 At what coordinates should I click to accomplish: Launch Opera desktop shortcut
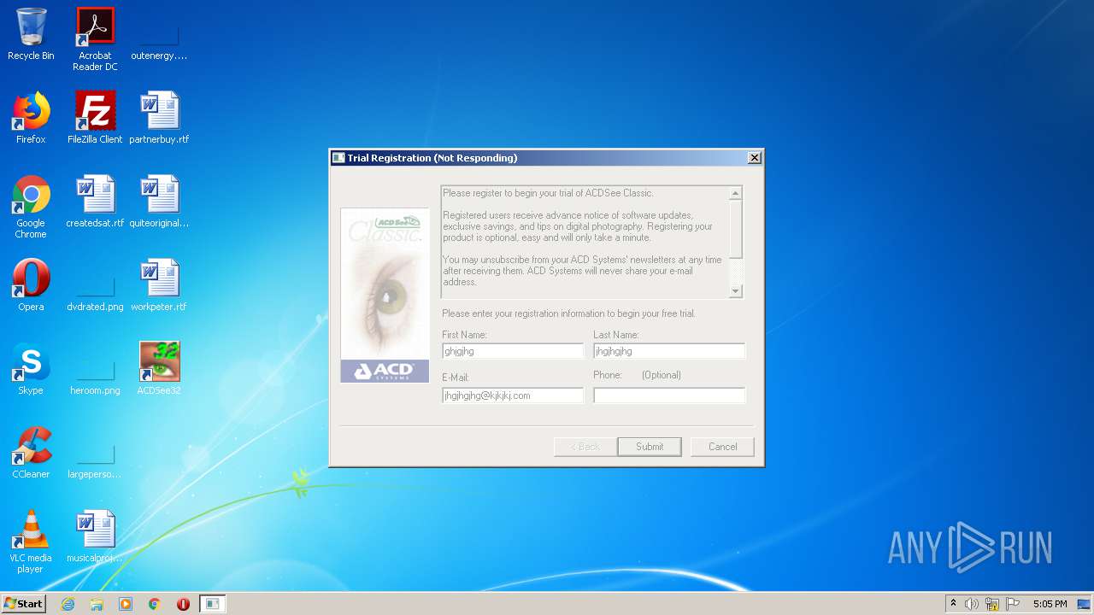31,285
